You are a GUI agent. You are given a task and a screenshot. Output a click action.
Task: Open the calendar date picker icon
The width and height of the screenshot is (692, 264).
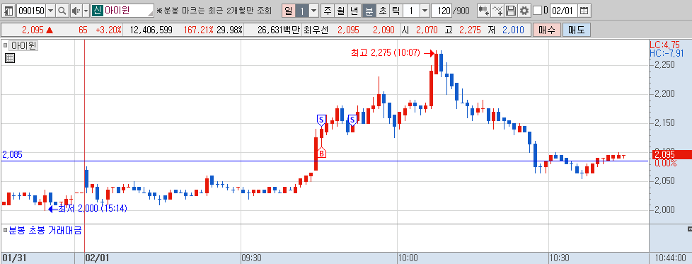pos(584,11)
